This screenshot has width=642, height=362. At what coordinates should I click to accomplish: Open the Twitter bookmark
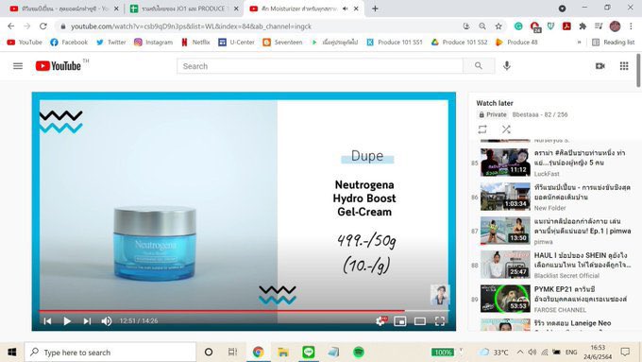coord(111,43)
